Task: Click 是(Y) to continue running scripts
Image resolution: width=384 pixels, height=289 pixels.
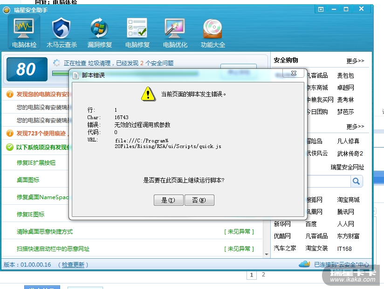Action: tap(168, 200)
